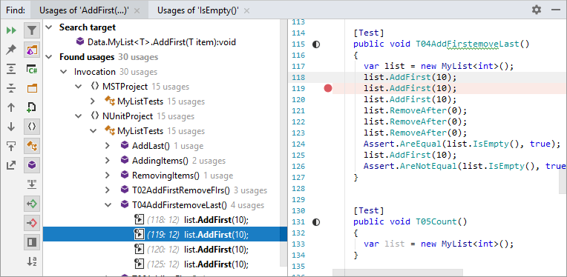The height and width of the screenshot is (277, 567).
Task: Hide the Find tool window with minimize dash
Action: [555, 10]
